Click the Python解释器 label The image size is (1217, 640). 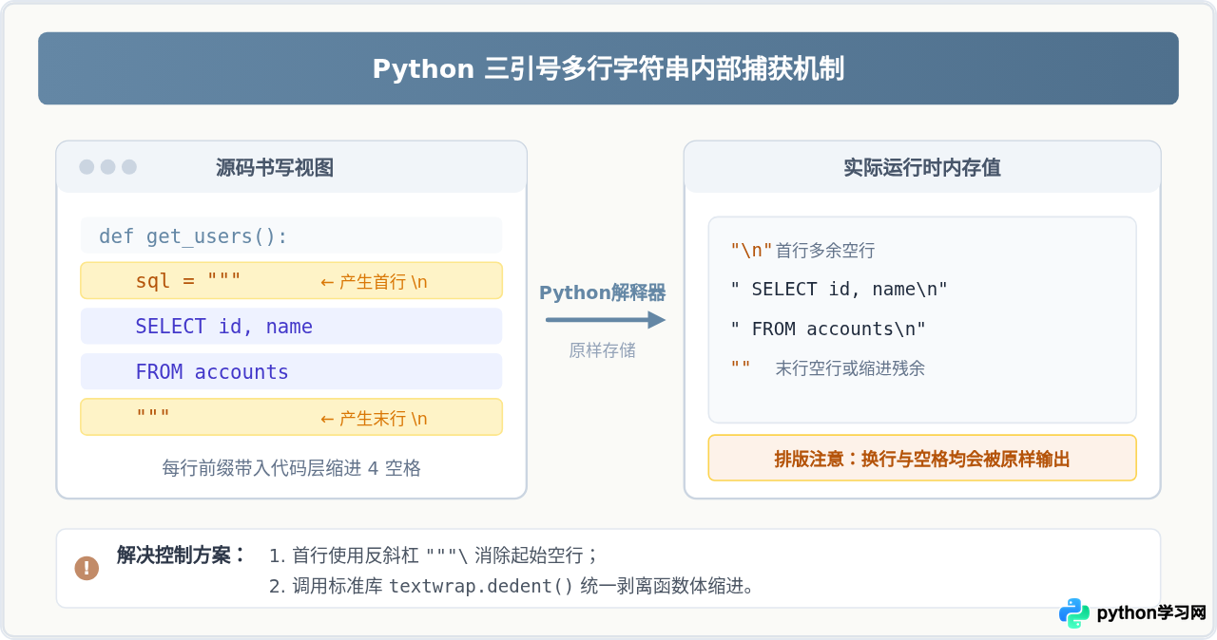[603, 292]
